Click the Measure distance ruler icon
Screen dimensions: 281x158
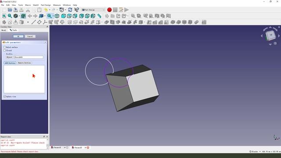[x=99, y=16]
